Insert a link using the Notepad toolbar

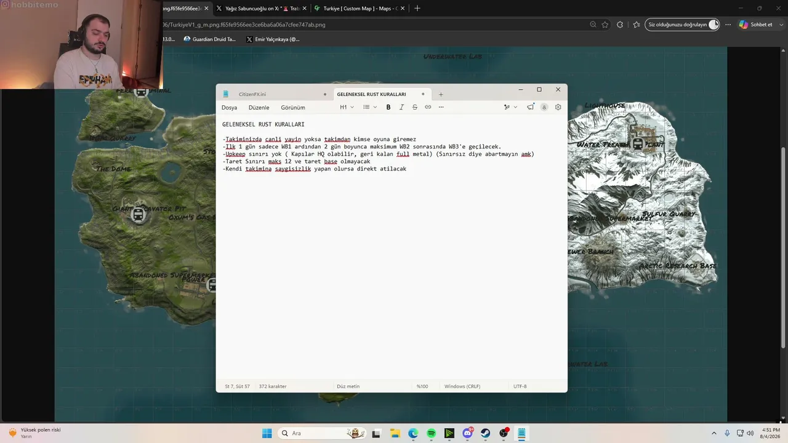[428, 107]
